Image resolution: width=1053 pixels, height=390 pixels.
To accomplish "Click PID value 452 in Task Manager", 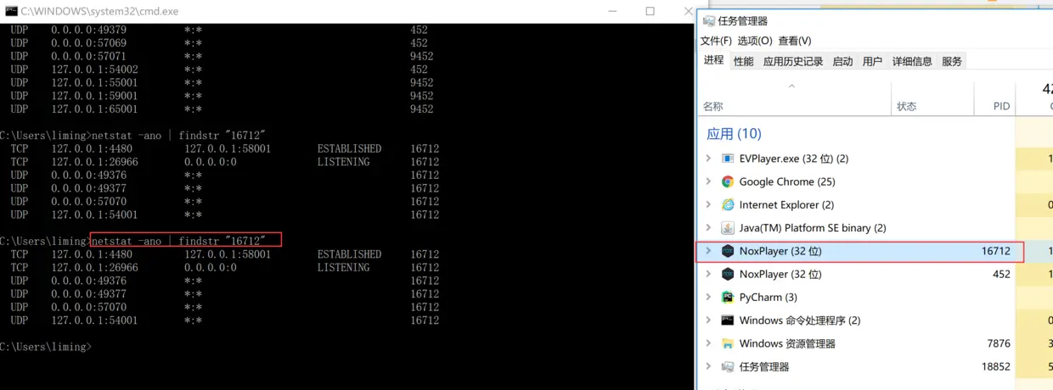I will (1002, 274).
